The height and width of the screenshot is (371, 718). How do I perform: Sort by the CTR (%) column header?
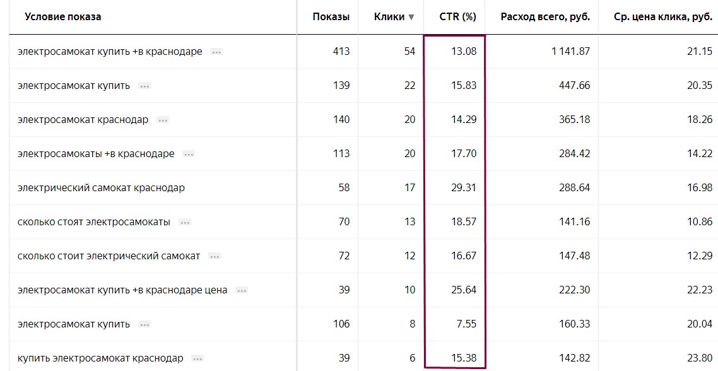(x=457, y=17)
